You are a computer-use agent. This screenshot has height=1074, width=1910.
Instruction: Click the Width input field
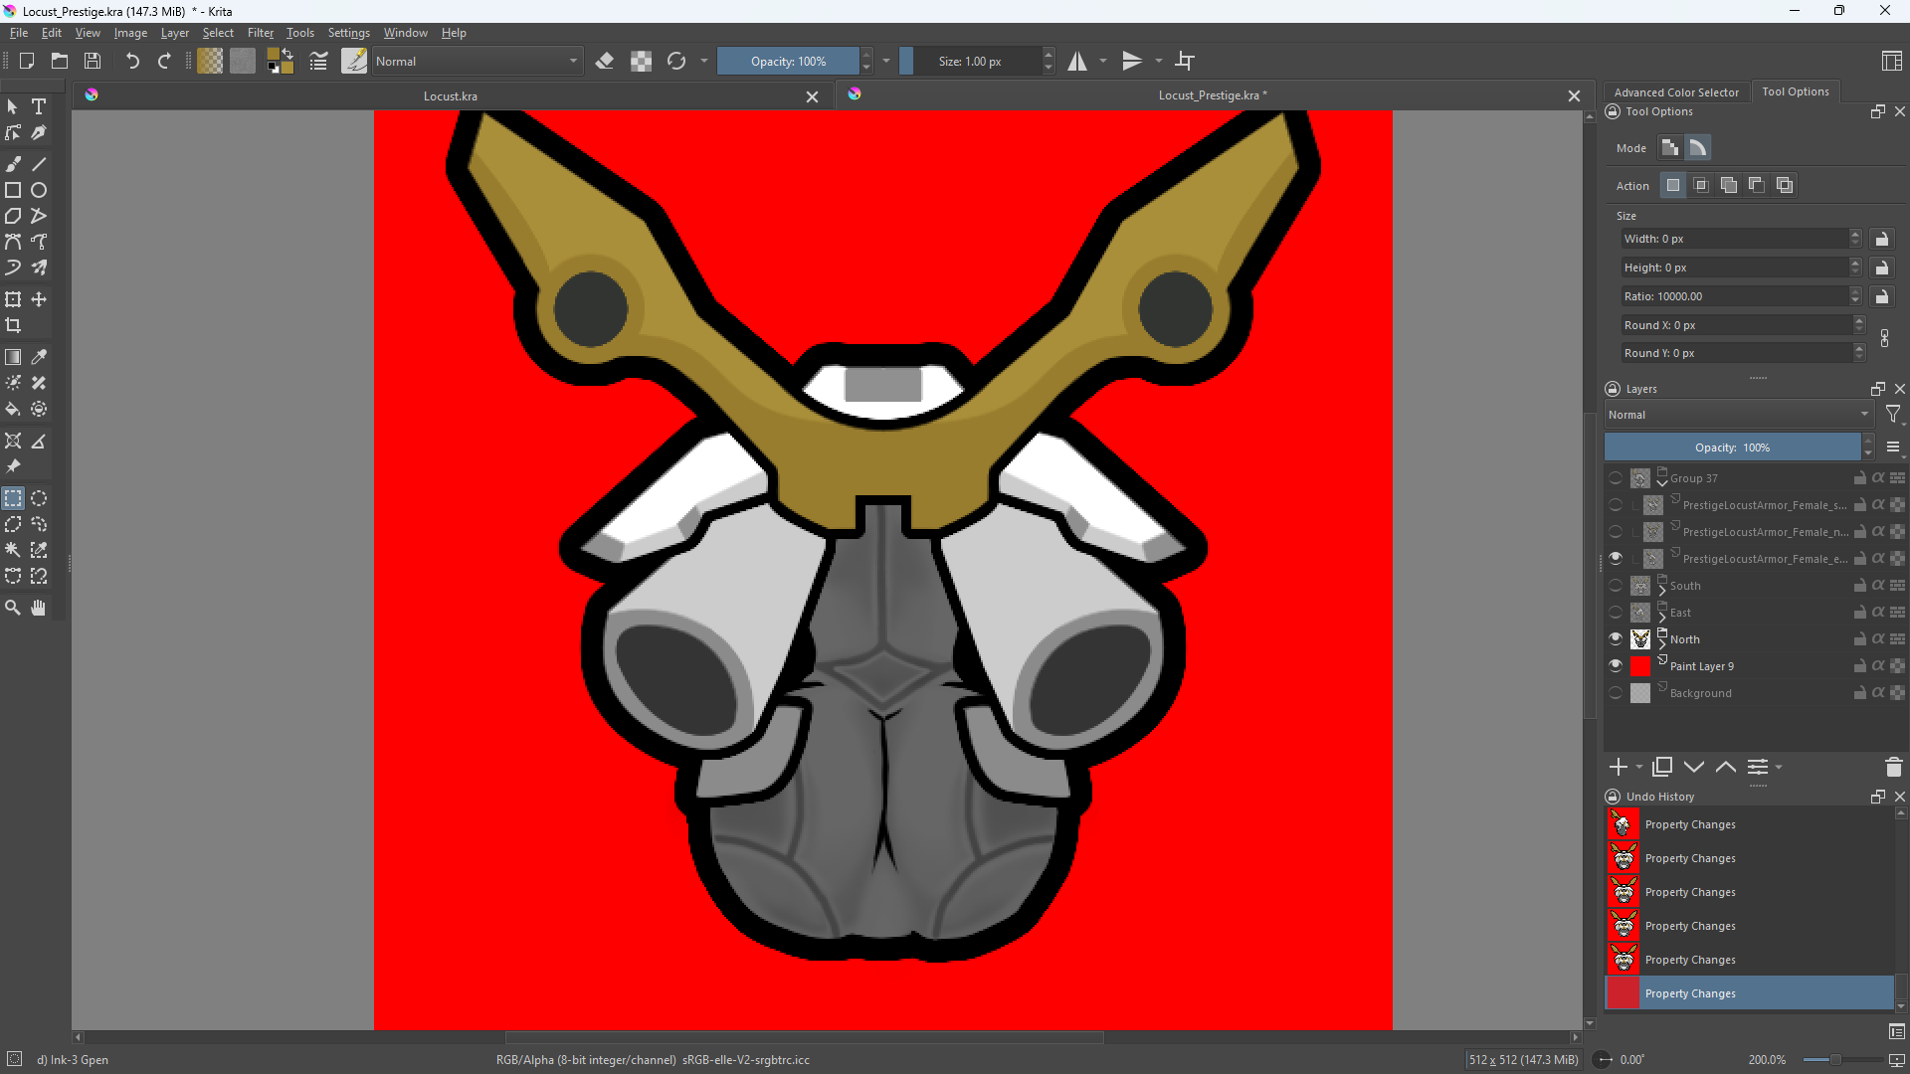(x=1733, y=239)
